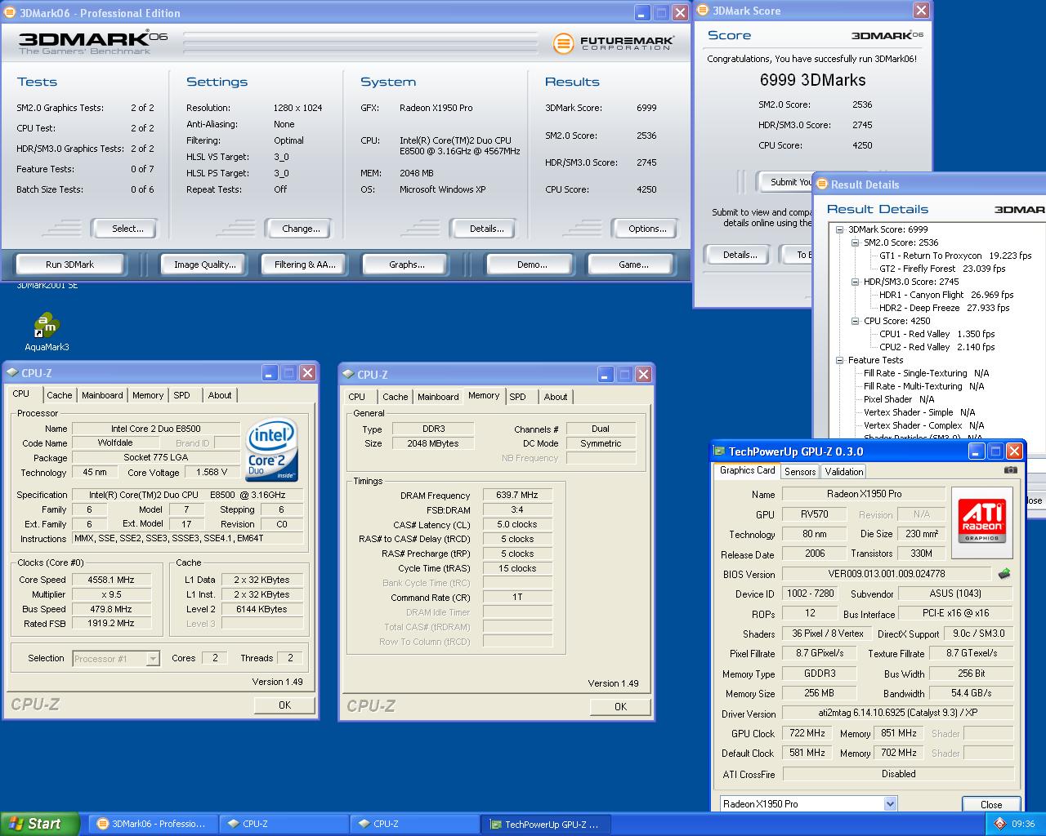Open the About tab in right CPU-Z window
The image size is (1046, 836).
556,397
